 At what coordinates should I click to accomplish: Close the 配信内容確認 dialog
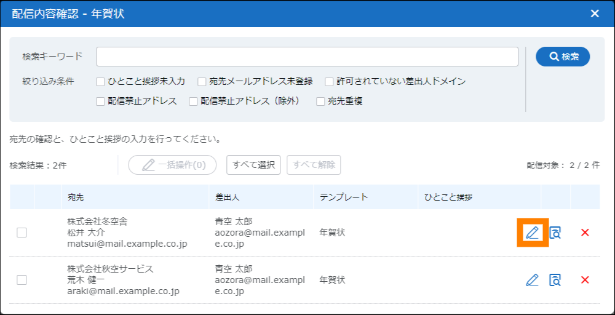pos(595,14)
